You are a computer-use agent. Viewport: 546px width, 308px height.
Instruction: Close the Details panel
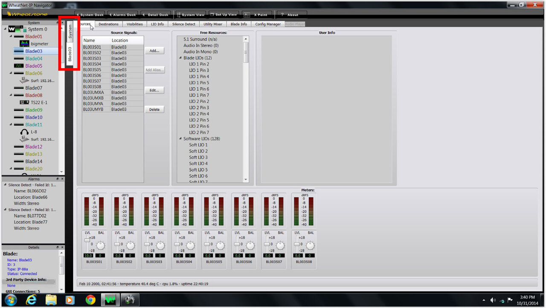pos(61,247)
